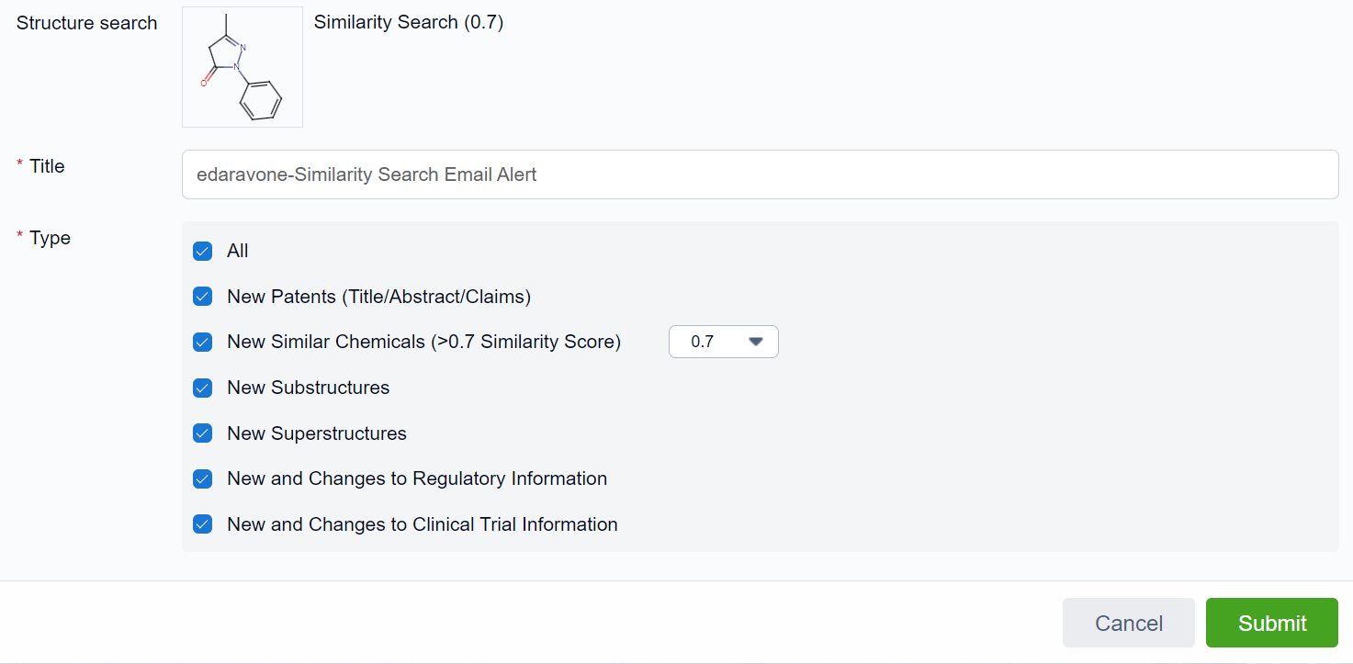The width and height of the screenshot is (1353, 664).
Task: Uncheck the All type checkbox
Action: [203, 251]
